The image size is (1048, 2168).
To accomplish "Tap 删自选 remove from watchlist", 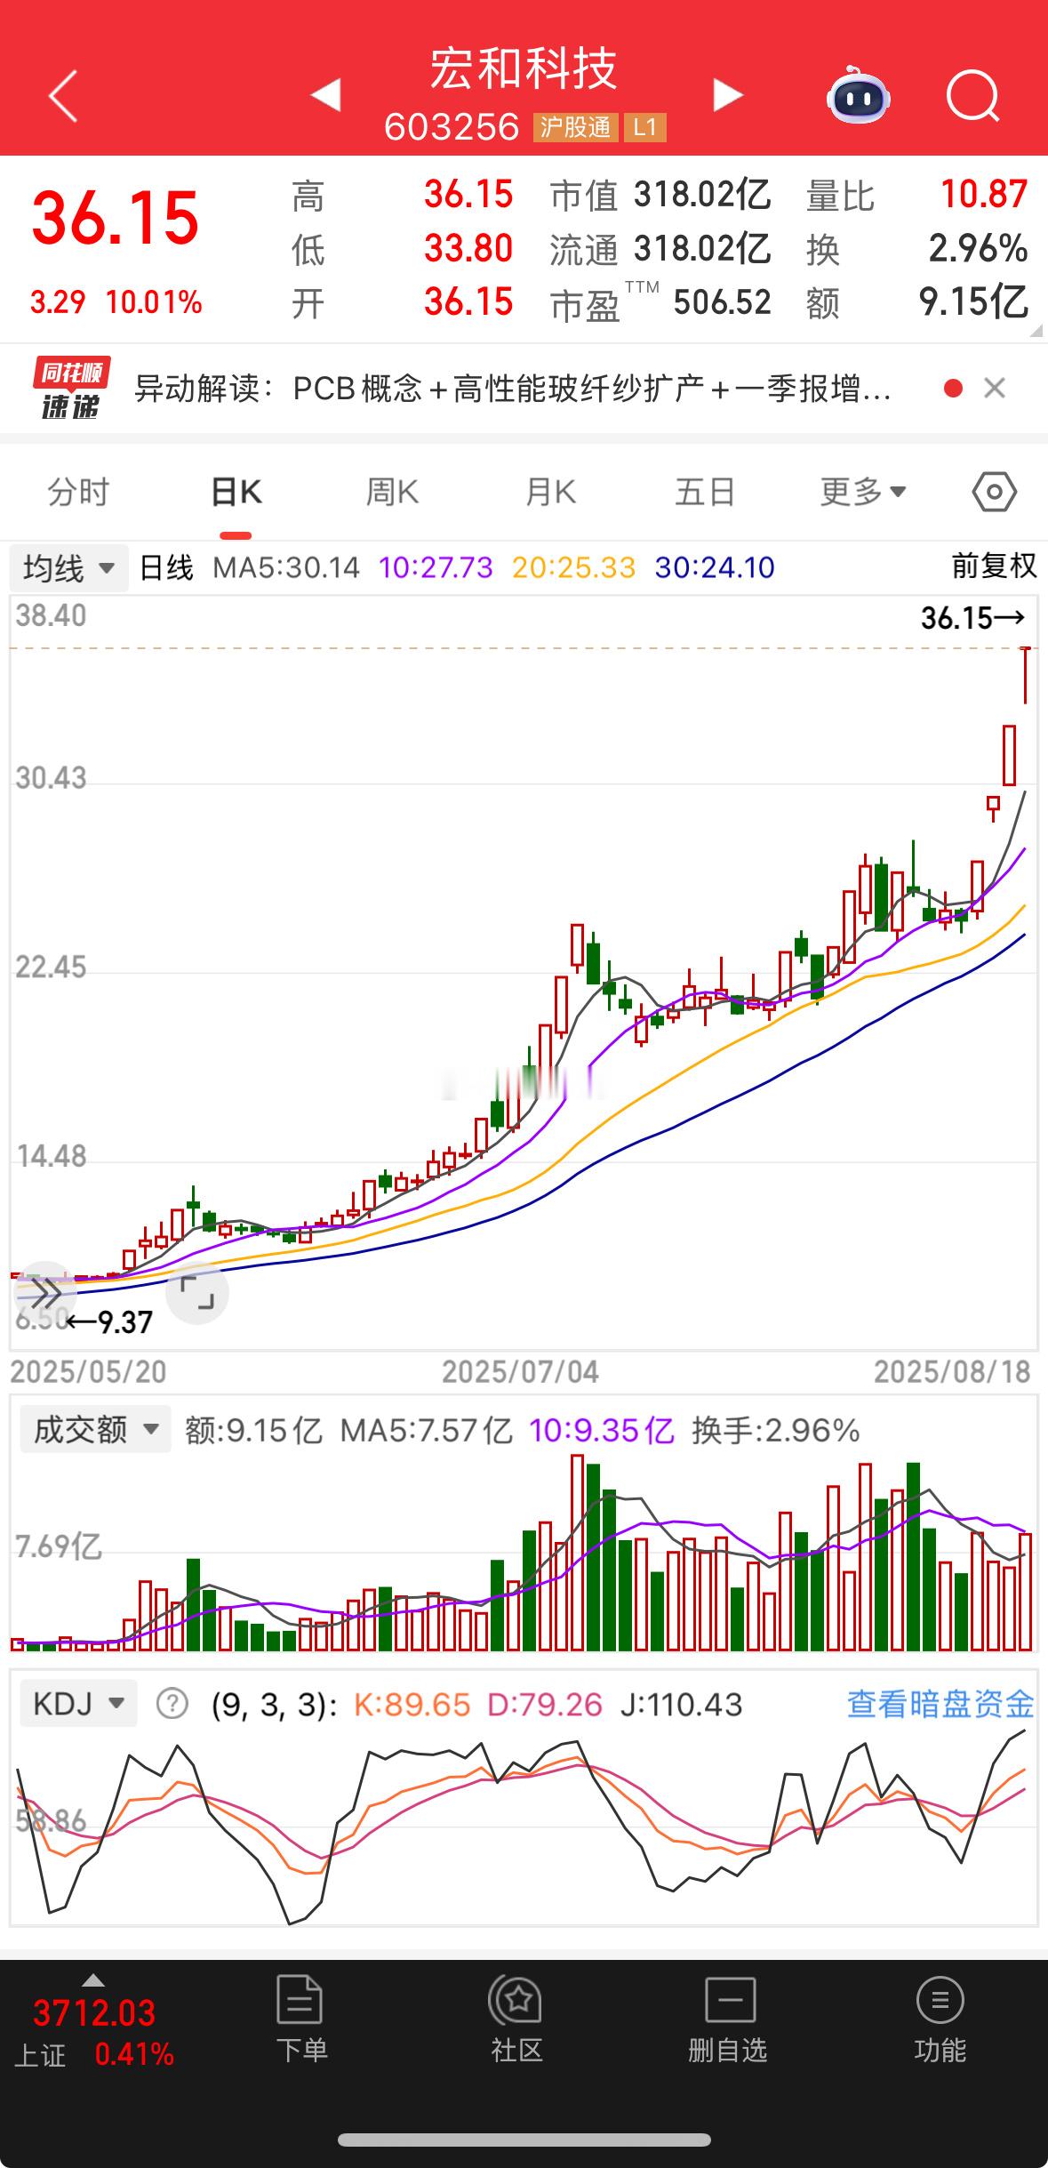I will pyautogui.click(x=728, y=2019).
